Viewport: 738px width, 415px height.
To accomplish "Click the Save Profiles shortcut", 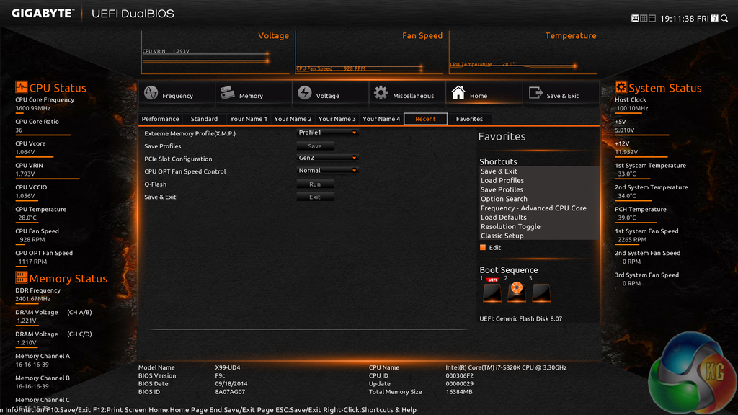I will [x=502, y=189].
